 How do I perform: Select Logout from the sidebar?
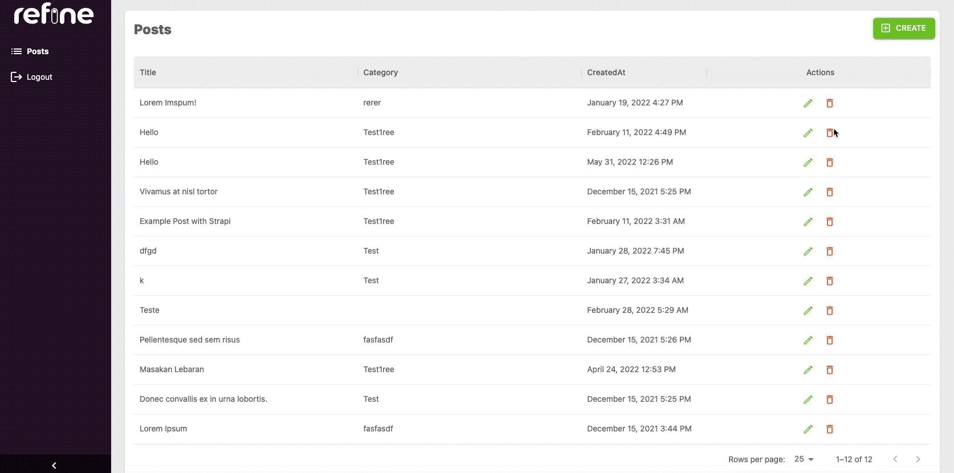(39, 77)
